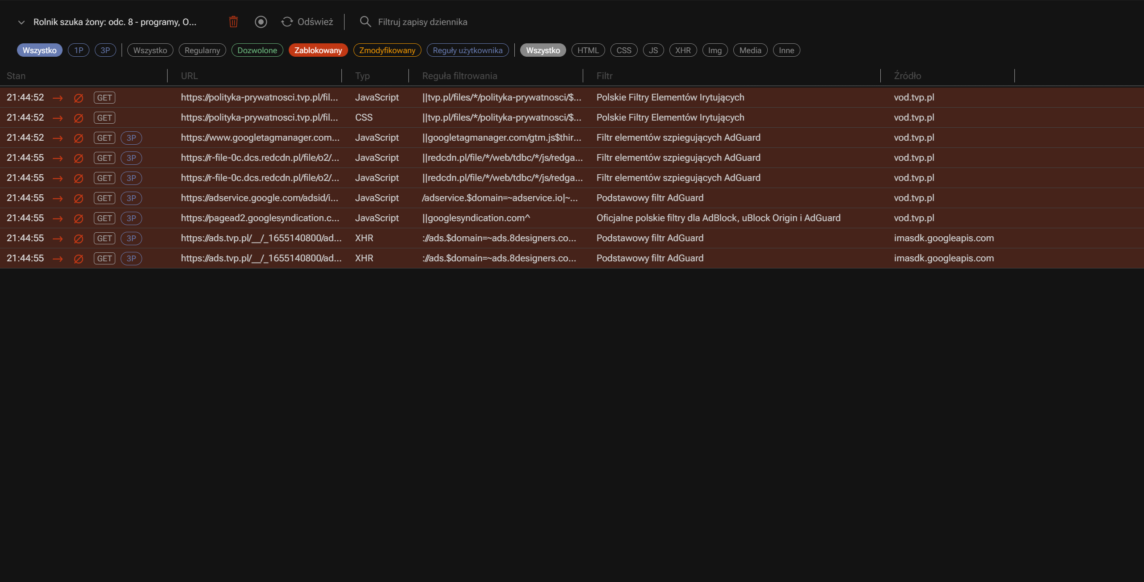This screenshot has width=1144, height=582.
Task: Click the magnifier icon in the search bar
Action: coord(366,21)
